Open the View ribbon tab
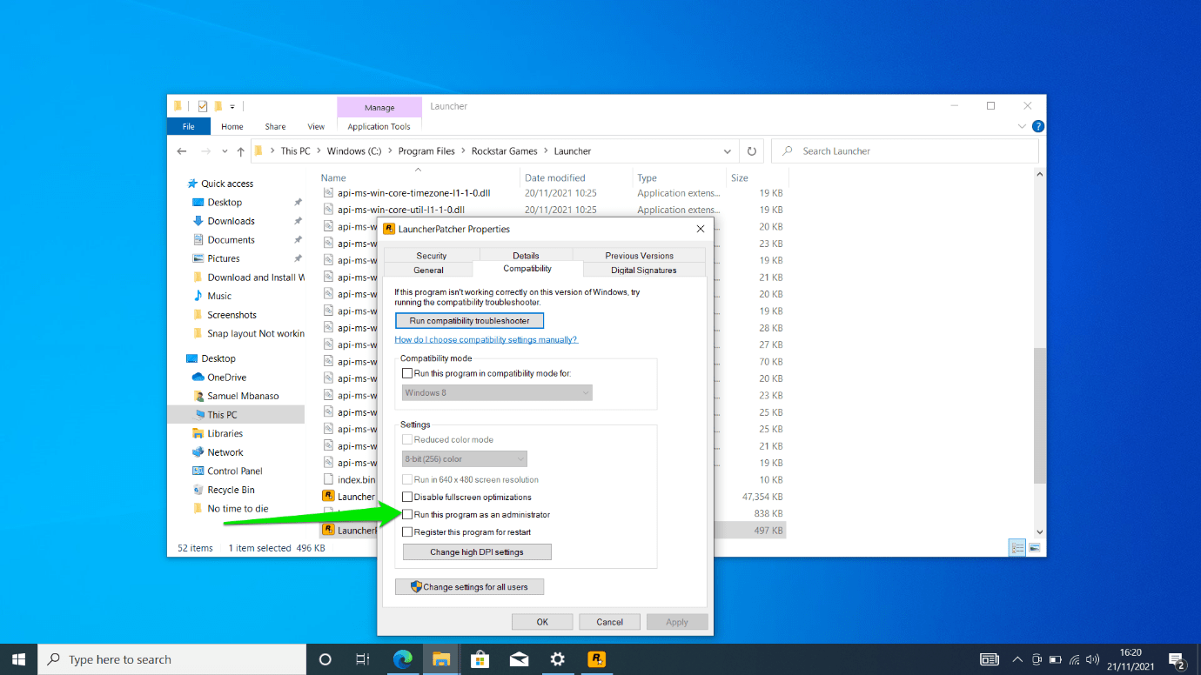This screenshot has height=675, width=1201. pos(316,126)
